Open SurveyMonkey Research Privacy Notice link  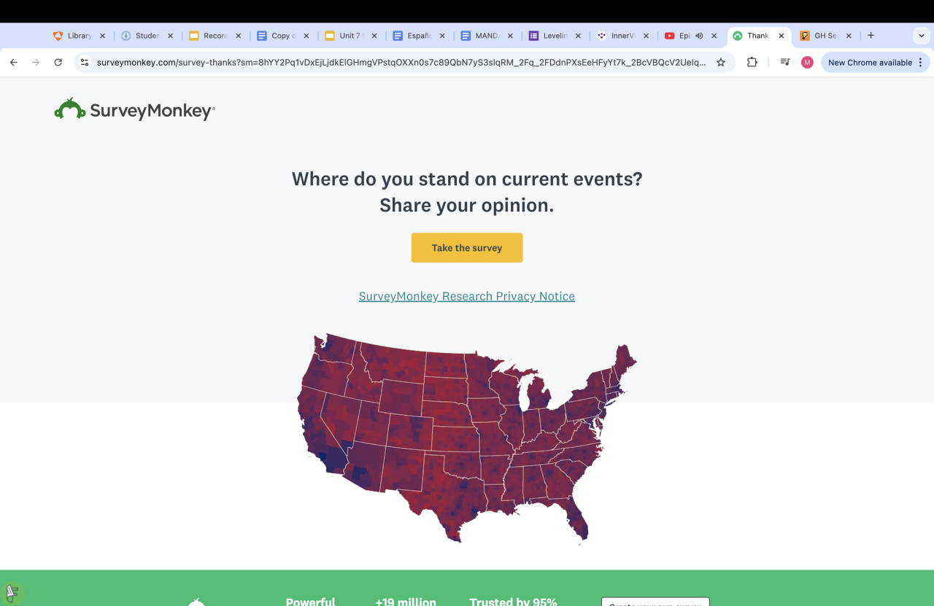click(x=467, y=296)
